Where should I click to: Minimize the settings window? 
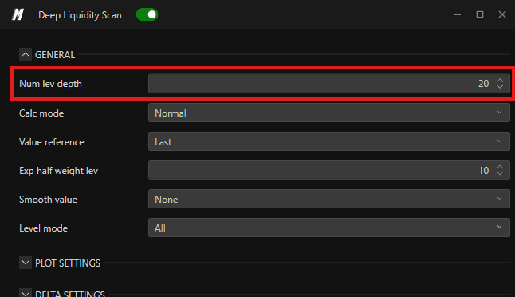(458, 15)
